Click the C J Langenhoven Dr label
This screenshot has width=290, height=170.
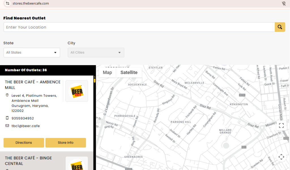108,101
